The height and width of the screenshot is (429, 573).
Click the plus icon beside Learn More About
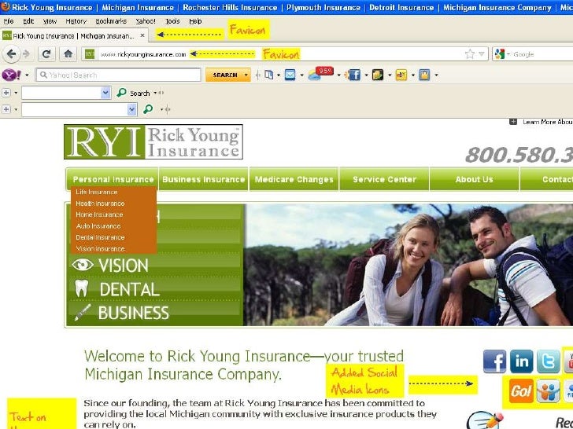[513, 122]
